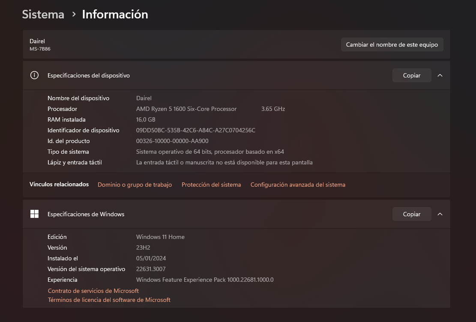The width and height of the screenshot is (476, 322).
Task: Click the RAM instalada label
Action: (x=66, y=119)
